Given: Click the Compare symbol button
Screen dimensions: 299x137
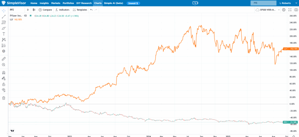Looking at the screenshot, I should click(x=45, y=10).
